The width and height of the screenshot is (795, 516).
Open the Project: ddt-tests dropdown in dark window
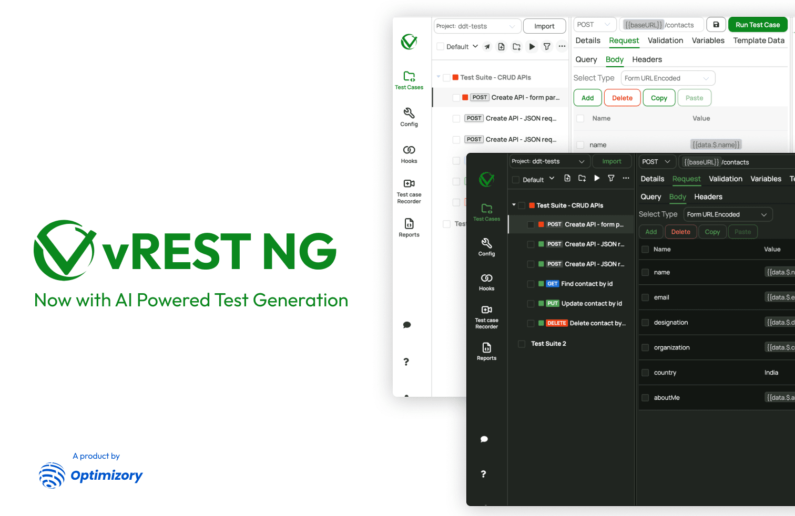(549, 161)
